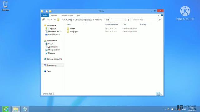The width and height of the screenshot is (200, 112).
Task: Click the Forward navigation arrow
Action: (x=48, y=20)
